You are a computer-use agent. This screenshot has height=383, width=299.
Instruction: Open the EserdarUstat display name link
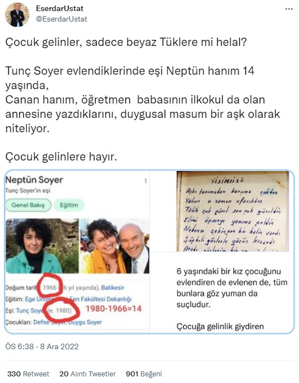coord(60,8)
